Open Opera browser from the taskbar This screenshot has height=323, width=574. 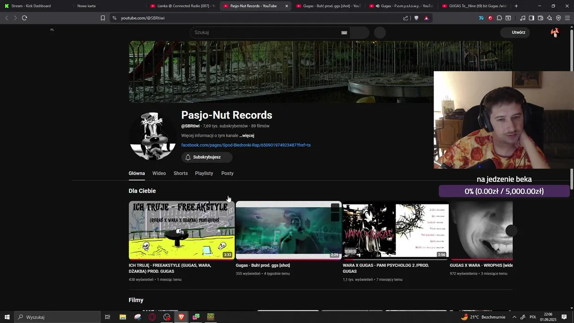(152, 317)
